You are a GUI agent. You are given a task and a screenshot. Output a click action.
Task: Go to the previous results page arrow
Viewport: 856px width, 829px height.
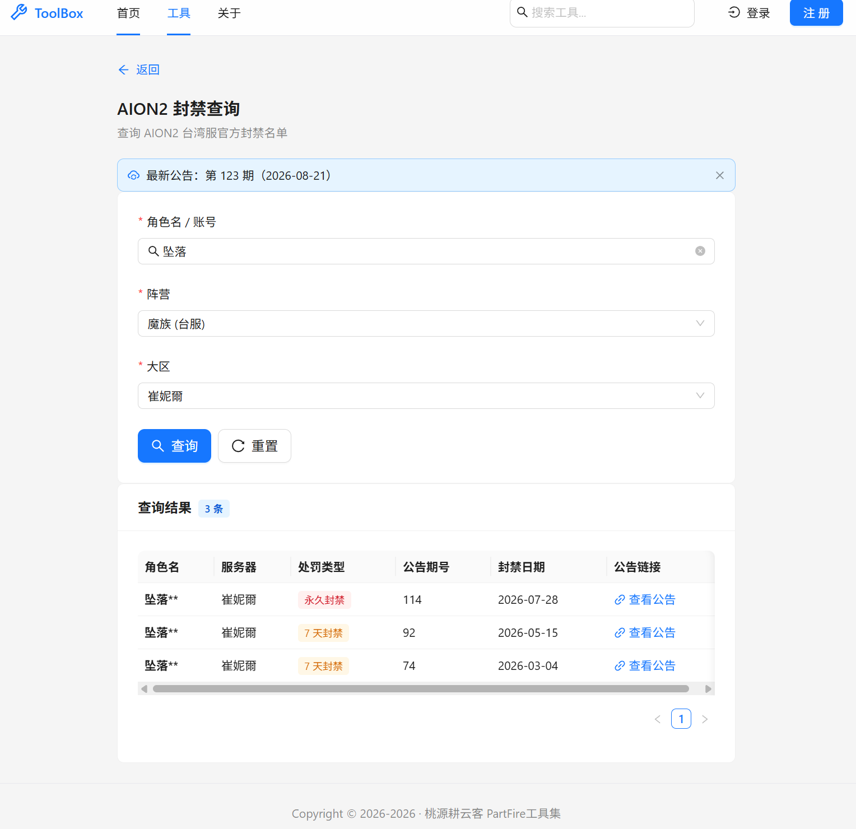[x=658, y=719]
